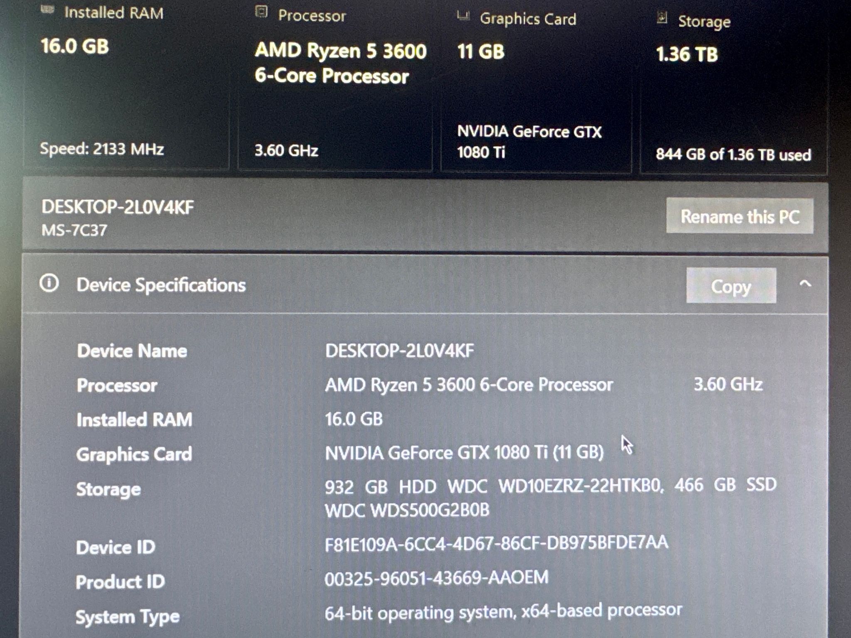Select the DESKTOP-2L0V4KF Device Name value

coord(399,351)
